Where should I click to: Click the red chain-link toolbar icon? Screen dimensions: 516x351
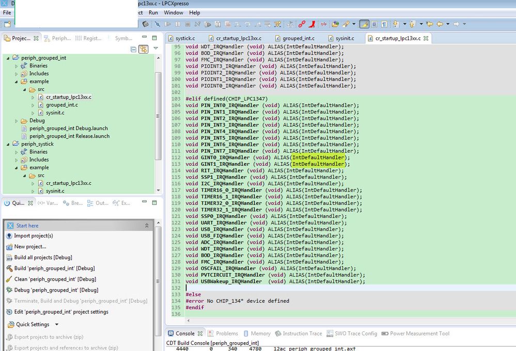click(302, 24)
